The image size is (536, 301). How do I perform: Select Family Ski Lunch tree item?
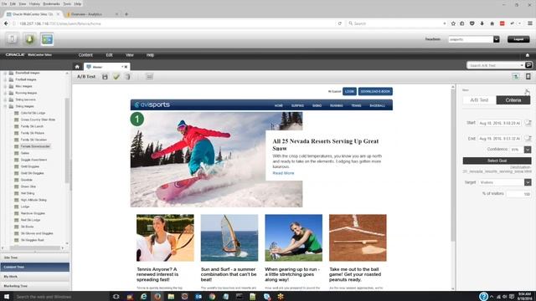pyautogui.click(x=32, y=126)
